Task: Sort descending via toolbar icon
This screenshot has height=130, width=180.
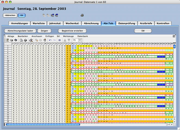Action: click(69, 40)
